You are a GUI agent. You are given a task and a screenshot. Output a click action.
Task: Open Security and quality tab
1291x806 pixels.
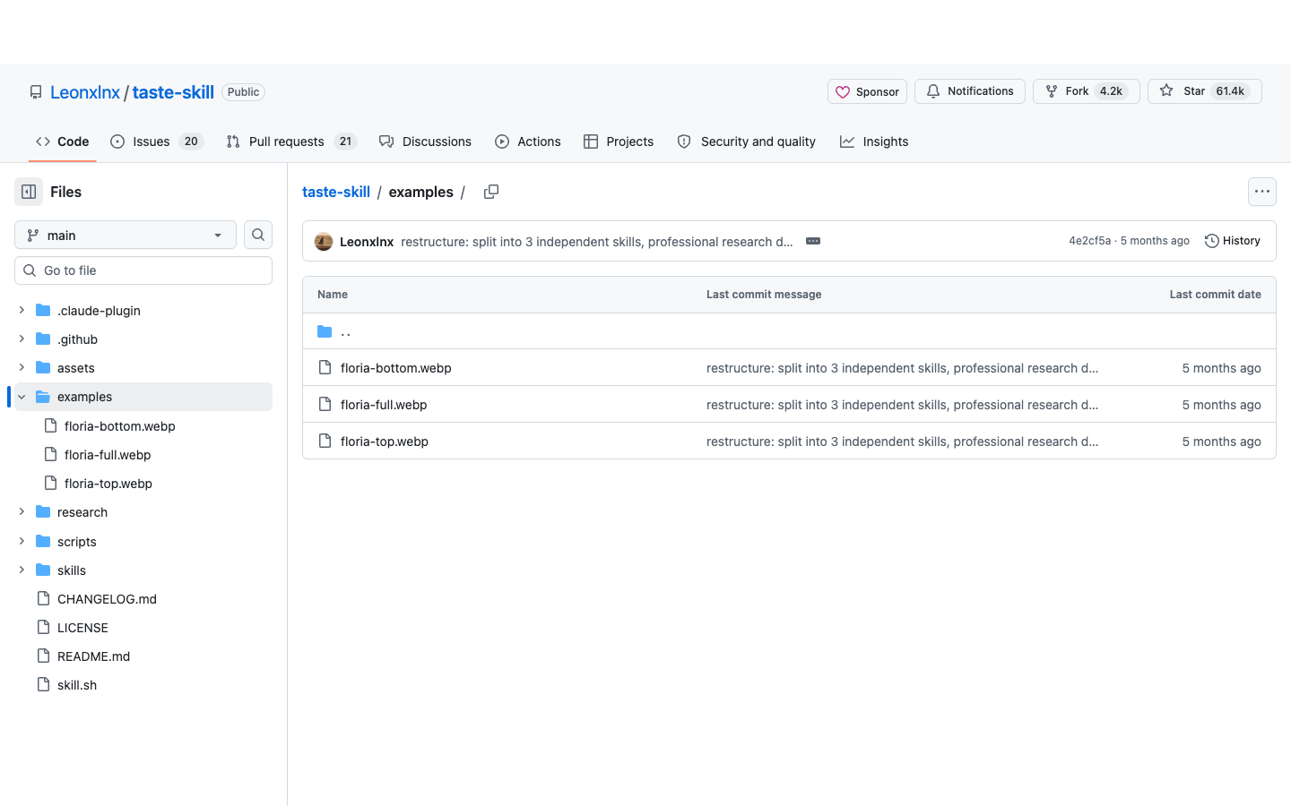pos(746,141)
